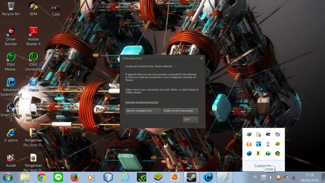Click the orange circular tray icon
325x183 pixels.
[278, 177]
